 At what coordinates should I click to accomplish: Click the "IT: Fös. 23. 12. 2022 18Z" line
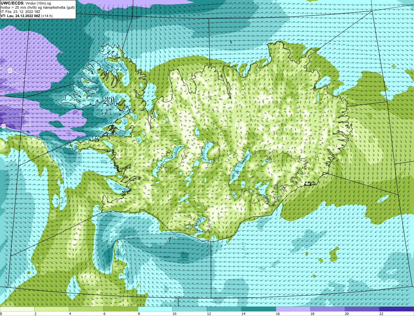pyautogui.click(x=20, y=12)
